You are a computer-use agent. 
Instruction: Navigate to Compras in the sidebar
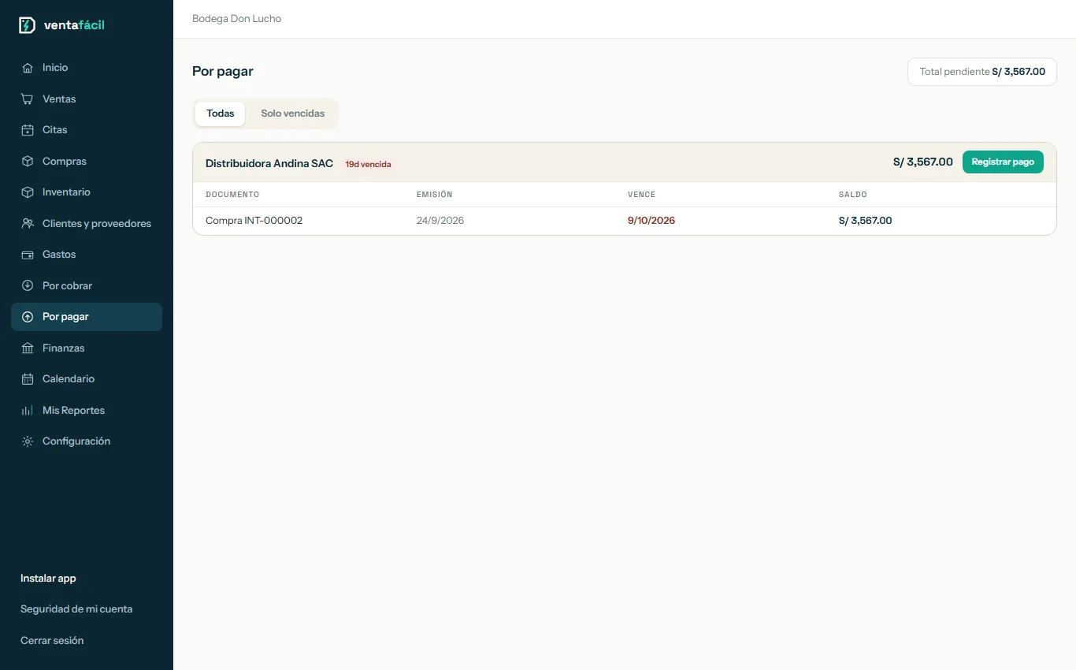pyautogui.click(x=87, y=162)
